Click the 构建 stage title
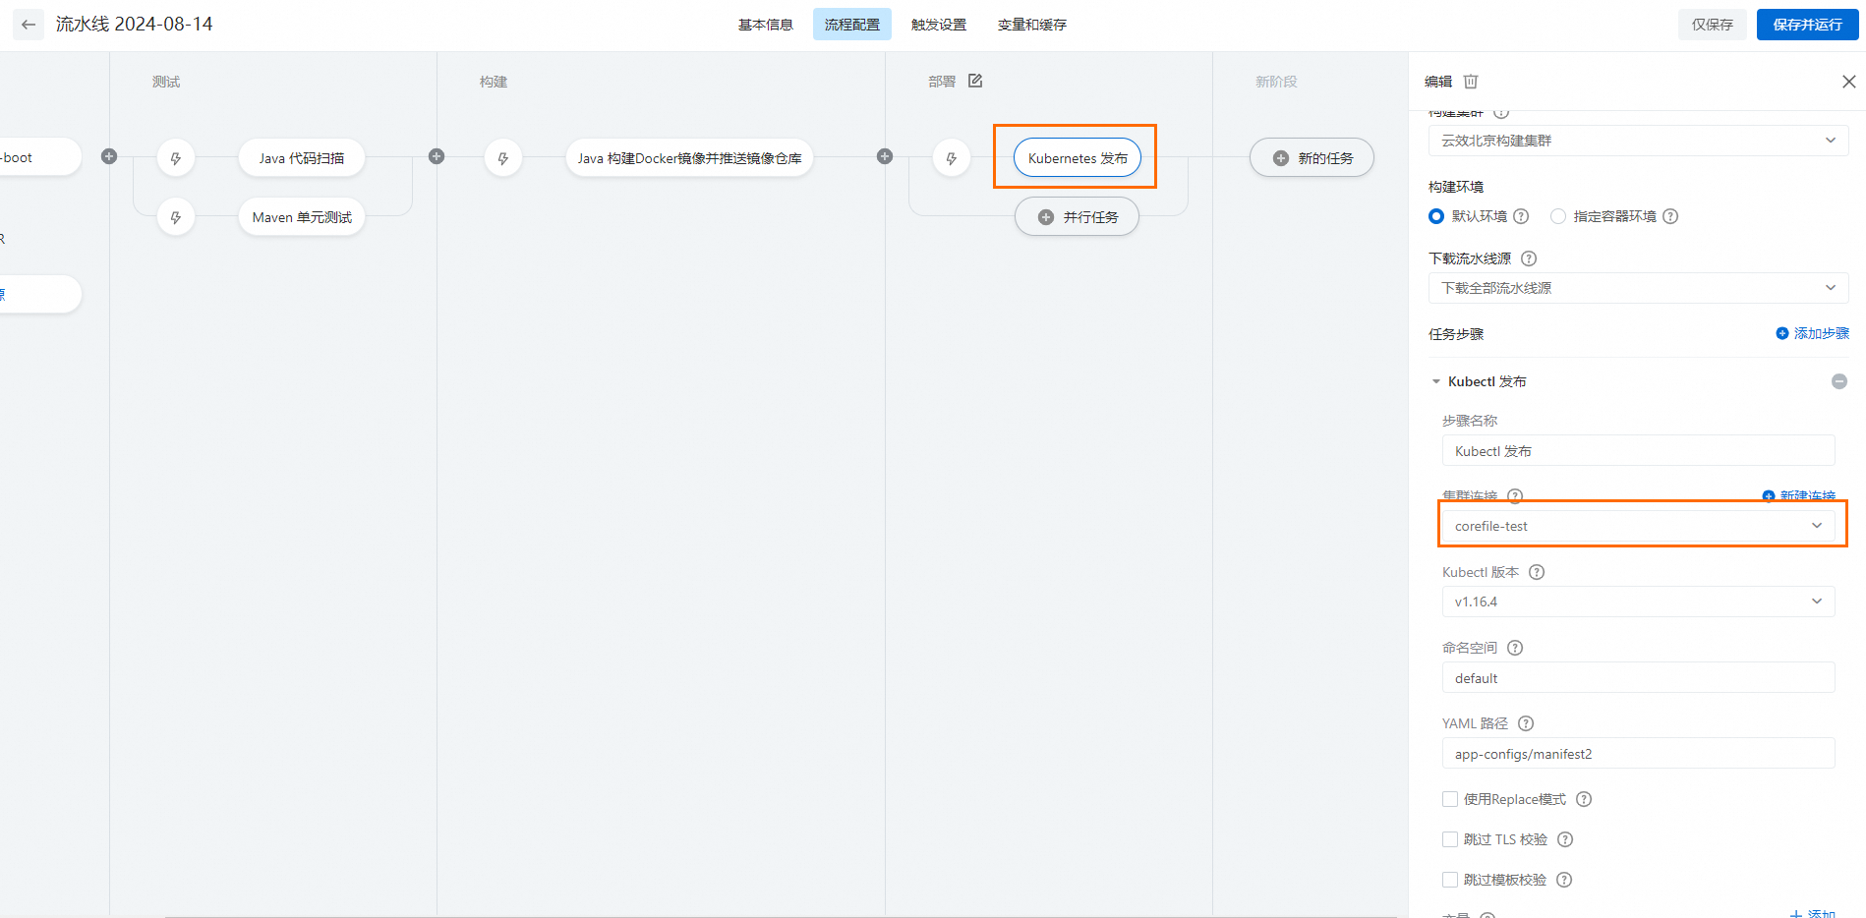Viewport: 1866px width, 918px height. 494,82
